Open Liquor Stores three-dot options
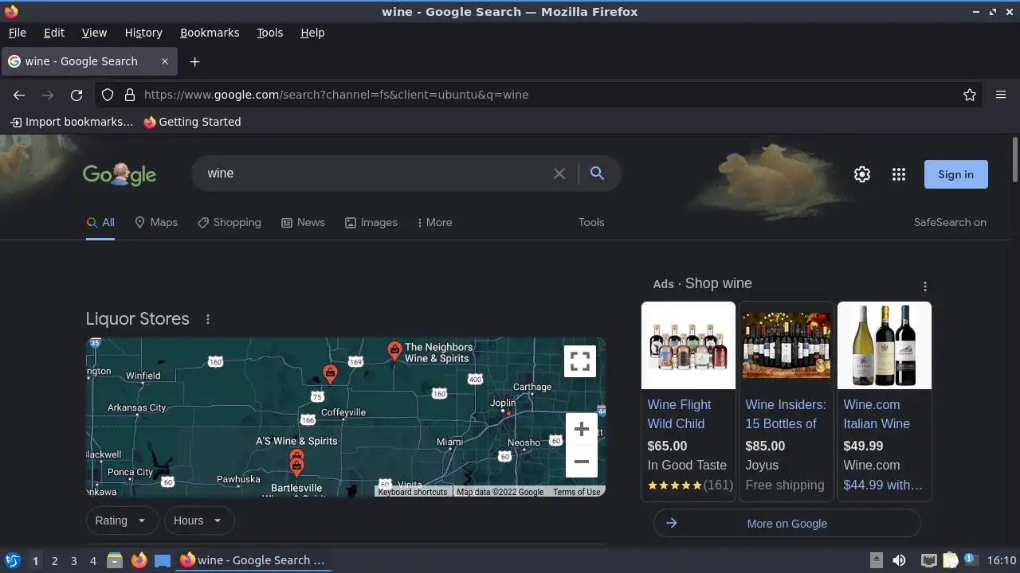This screenshot has width=1020, height=573. coord(208,319)
